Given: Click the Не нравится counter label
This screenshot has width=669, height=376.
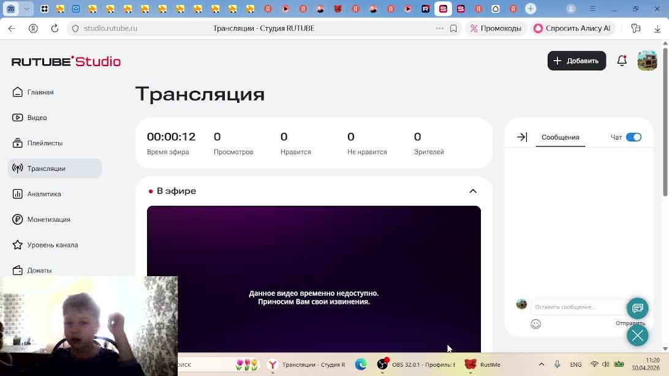Looking at the screenshot, I should tap(367, 152).
